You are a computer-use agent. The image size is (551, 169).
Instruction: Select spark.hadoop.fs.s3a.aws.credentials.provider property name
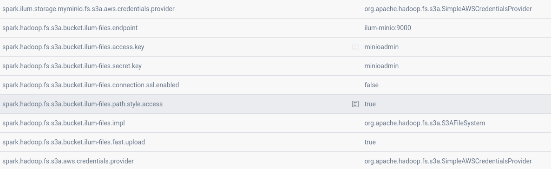point(68,161)
